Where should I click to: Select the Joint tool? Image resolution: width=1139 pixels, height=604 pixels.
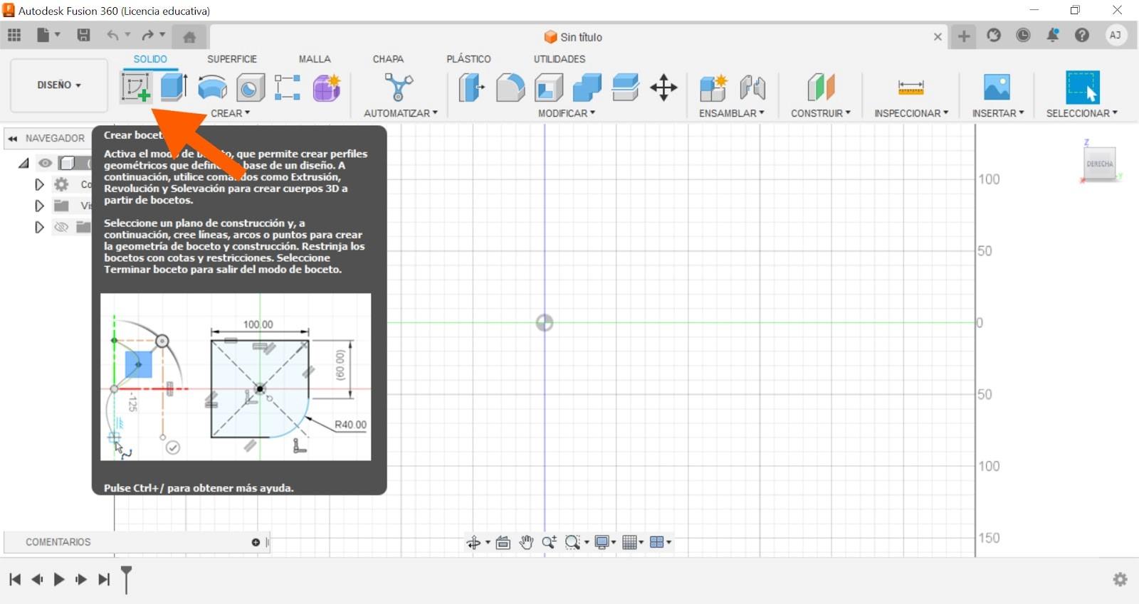(x=752, y=88)
